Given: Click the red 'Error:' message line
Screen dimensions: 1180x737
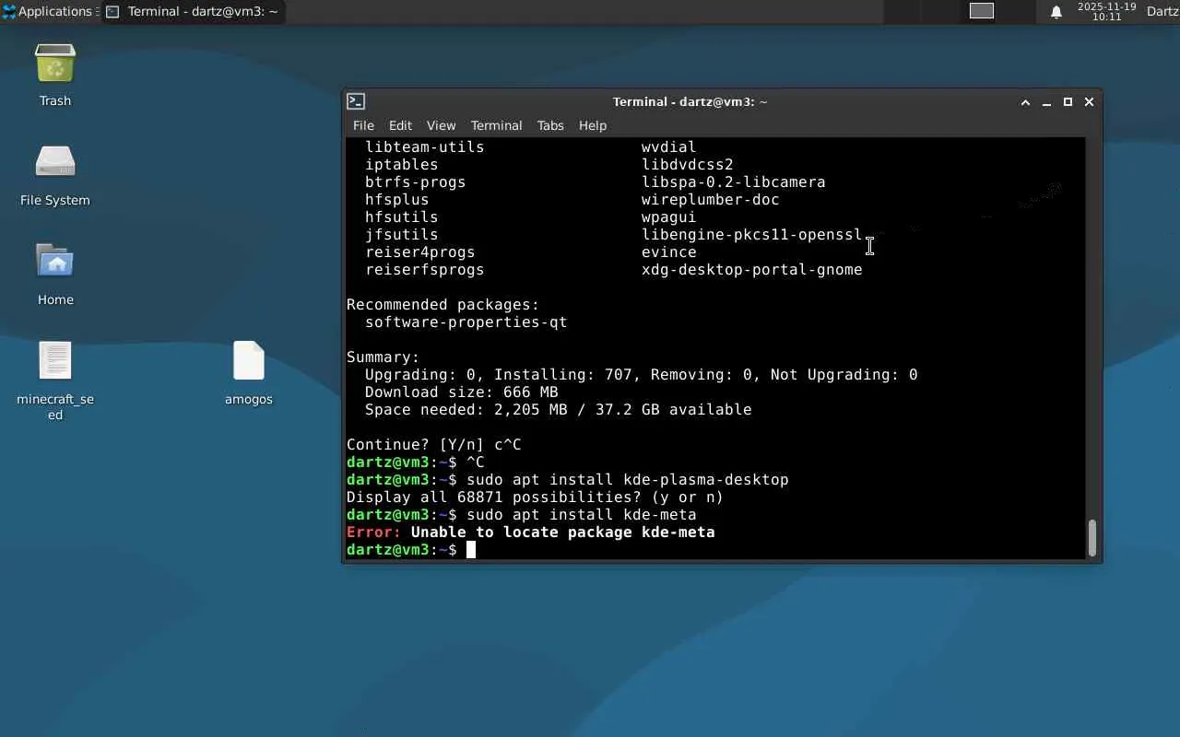Looking at the screenshot, I should pyautogui.click(x=531, y=532).
